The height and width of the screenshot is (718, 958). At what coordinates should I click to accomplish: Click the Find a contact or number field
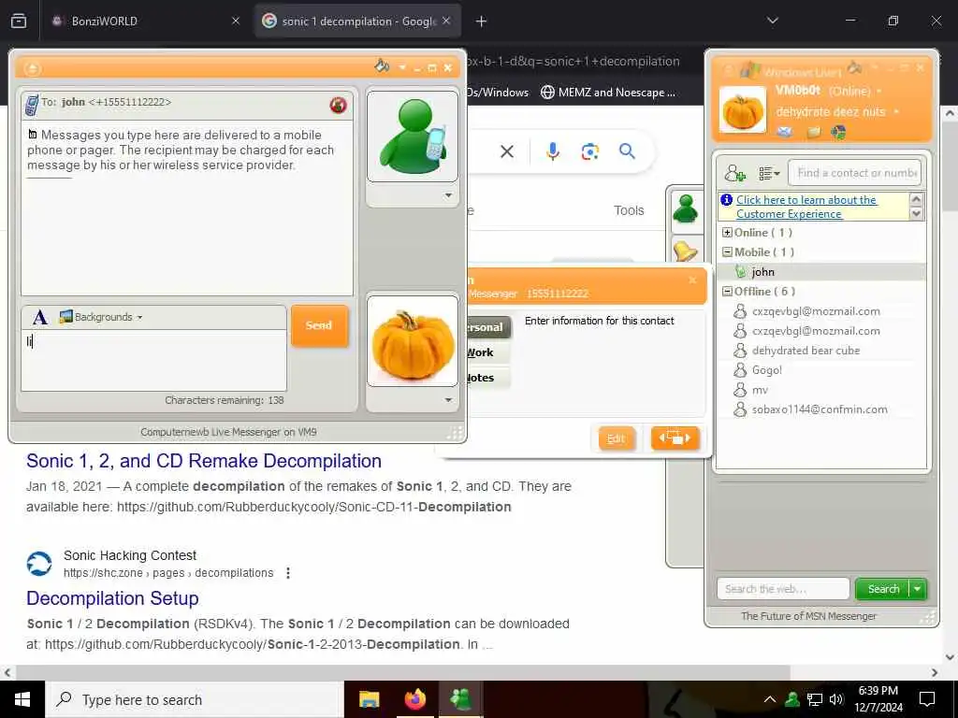point(855,173)
